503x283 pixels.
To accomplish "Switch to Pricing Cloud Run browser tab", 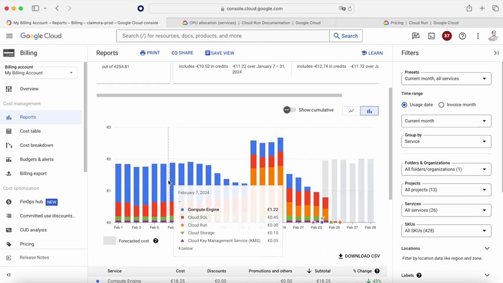I will click(420, 23).
